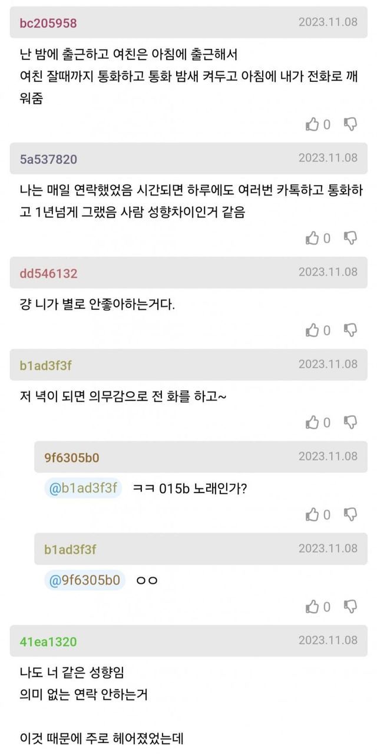
Task: Open the @9f6305b0 mention tag
Action: 85,580
